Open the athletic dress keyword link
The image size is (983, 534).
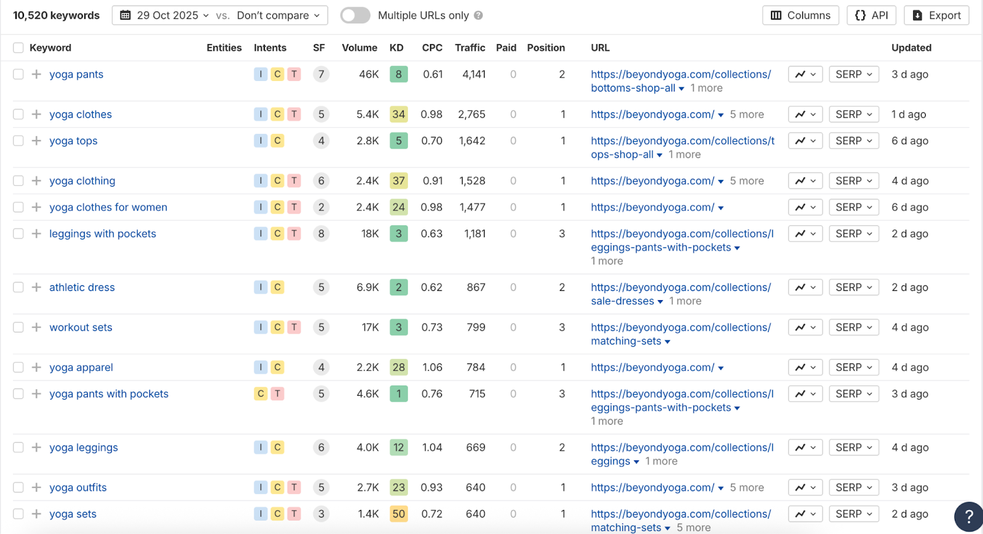[82, 287]
